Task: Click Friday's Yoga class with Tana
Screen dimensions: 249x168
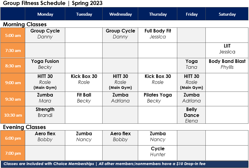Action: (191, 66)
